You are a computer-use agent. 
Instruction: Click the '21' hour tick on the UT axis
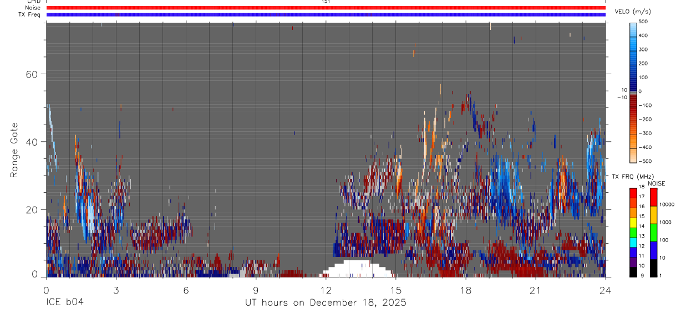coord(535,289)
